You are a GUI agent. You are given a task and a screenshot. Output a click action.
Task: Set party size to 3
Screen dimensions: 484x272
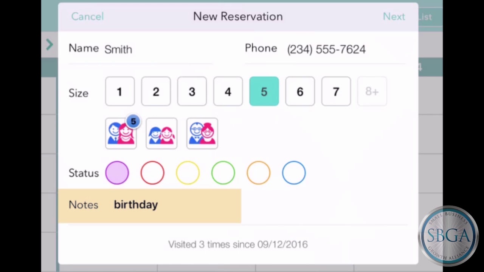click(192, 91)
